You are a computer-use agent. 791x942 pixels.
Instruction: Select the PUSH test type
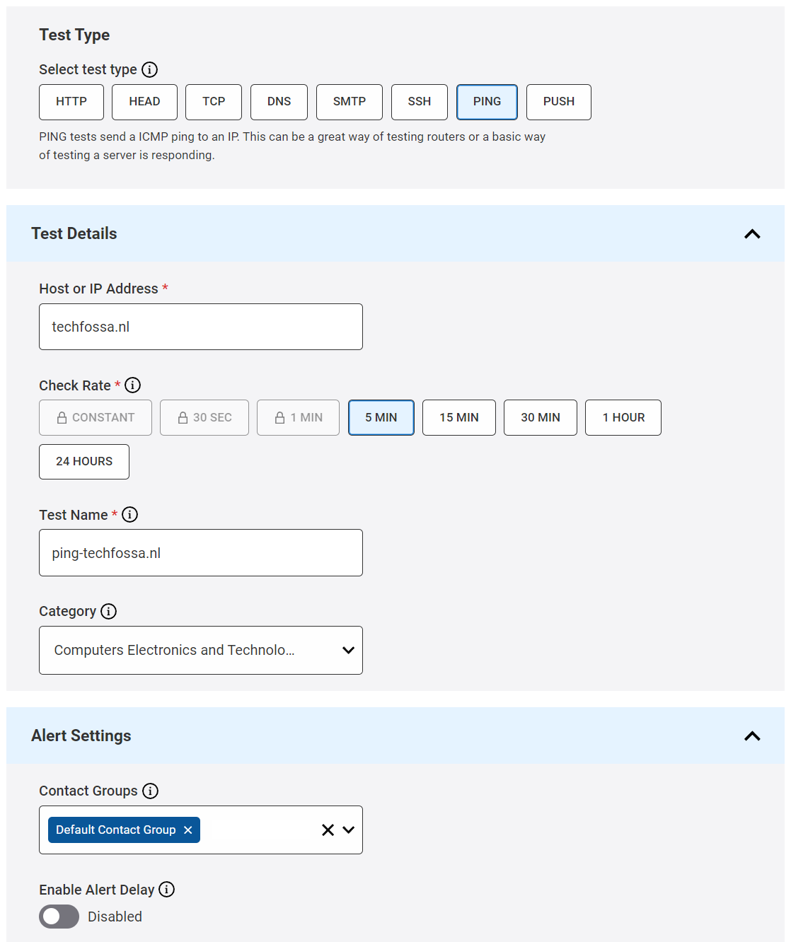pos(558,102)
